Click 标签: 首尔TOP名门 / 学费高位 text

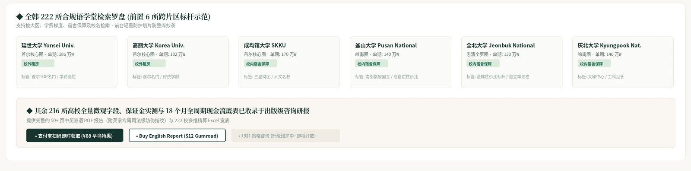click(x=49, y=76)
